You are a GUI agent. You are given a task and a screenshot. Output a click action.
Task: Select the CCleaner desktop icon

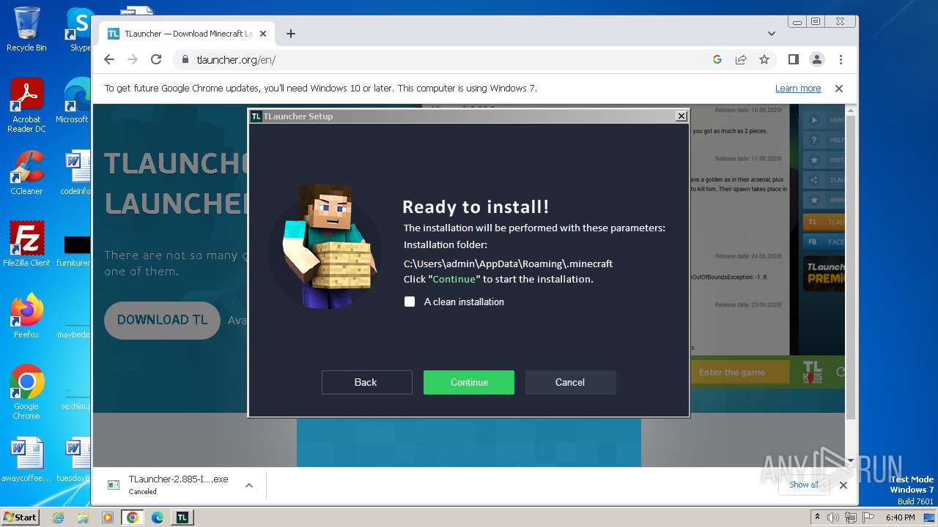pos(26,173)
